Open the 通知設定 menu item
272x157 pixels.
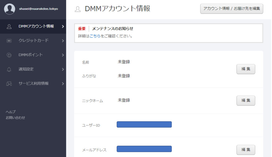pyautogui.click(x=26, y=69)
